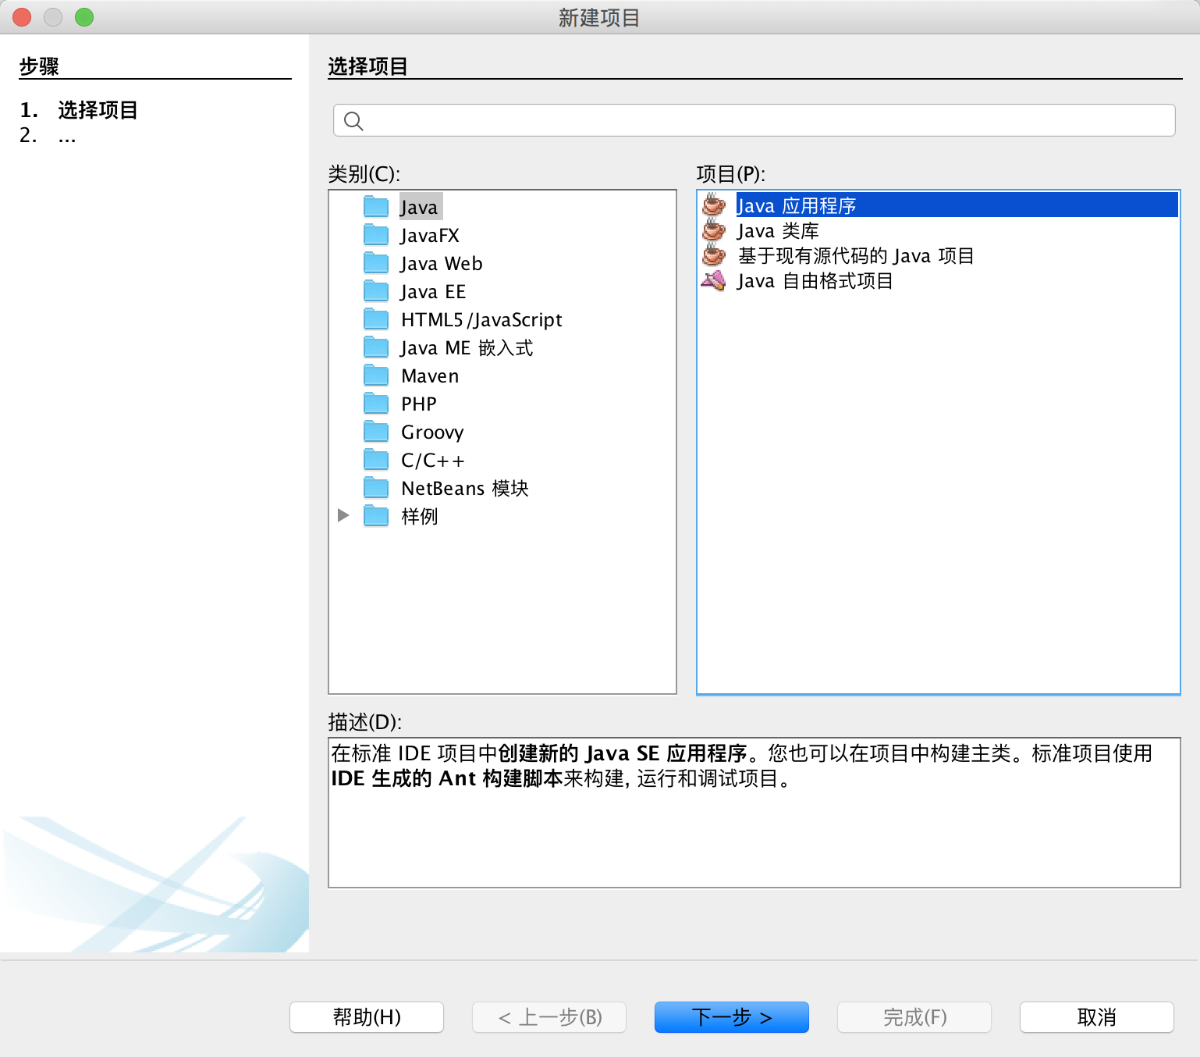The height and width of the screenshot is (1057, 1200).
Task: Select the 样例 category label
Action: click(420, 516)
